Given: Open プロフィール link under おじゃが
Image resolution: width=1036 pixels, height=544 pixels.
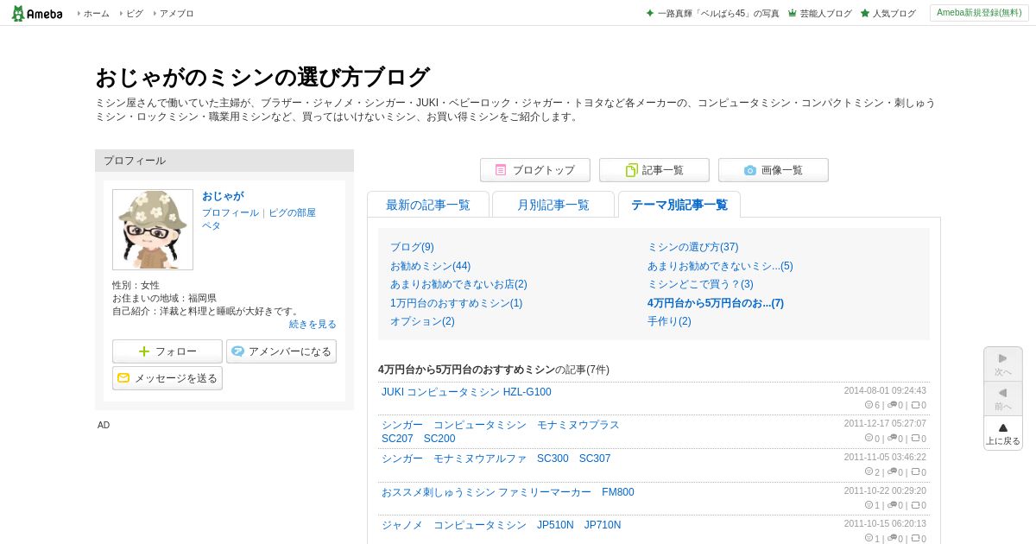Looking at the screenshot, I should click(x=231, y=212).
